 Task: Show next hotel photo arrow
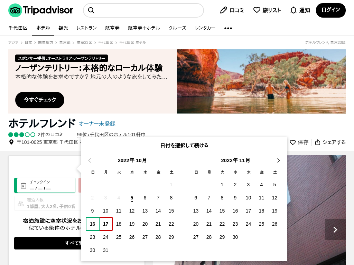point(335,229)
